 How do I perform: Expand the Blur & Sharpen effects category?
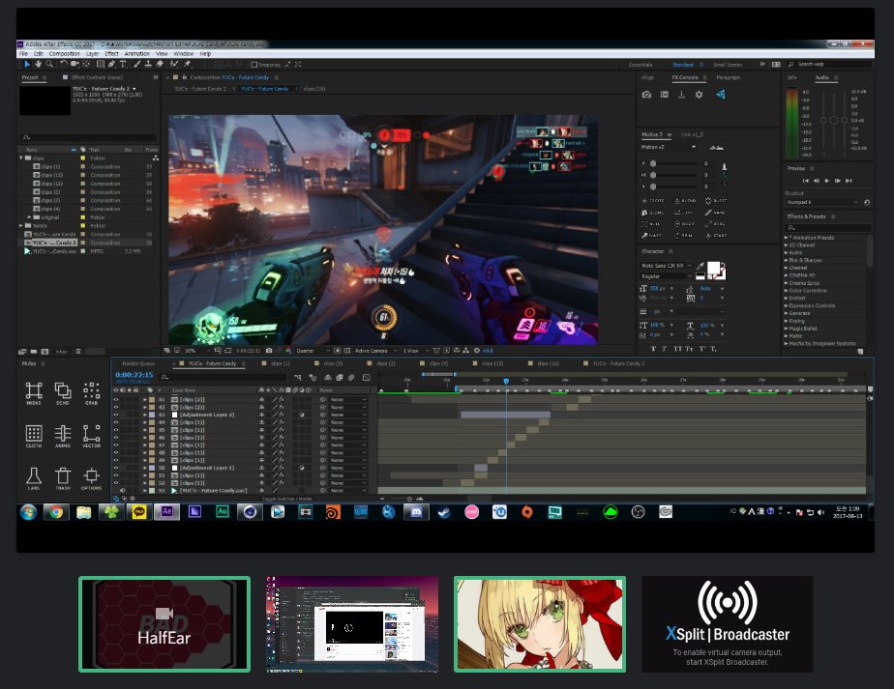click(787, 260)
